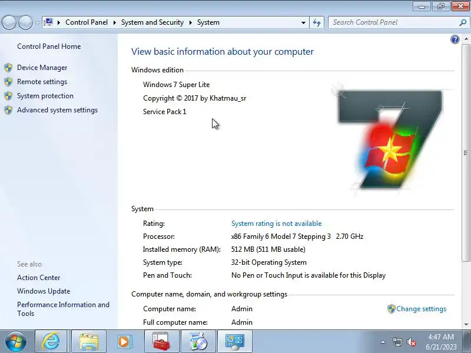Open Advanced system settings
Screen dimensions: 471x353
pyautogui.click(x=57, y=110)
